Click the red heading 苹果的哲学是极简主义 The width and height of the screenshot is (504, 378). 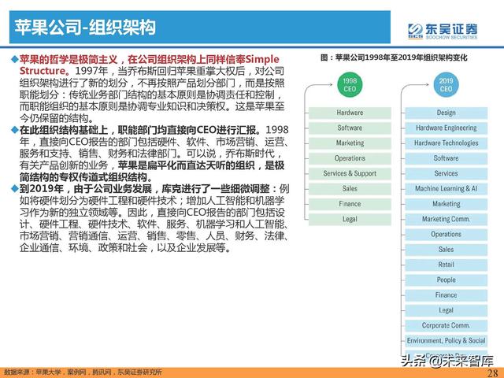tap(69, 60)
